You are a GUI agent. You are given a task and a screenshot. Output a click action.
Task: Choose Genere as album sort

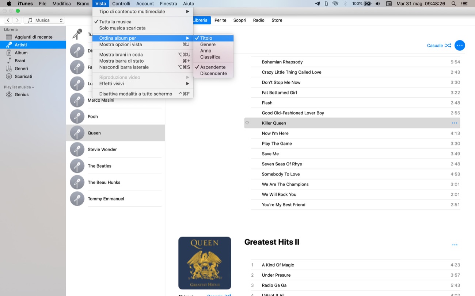click(213, 44)
